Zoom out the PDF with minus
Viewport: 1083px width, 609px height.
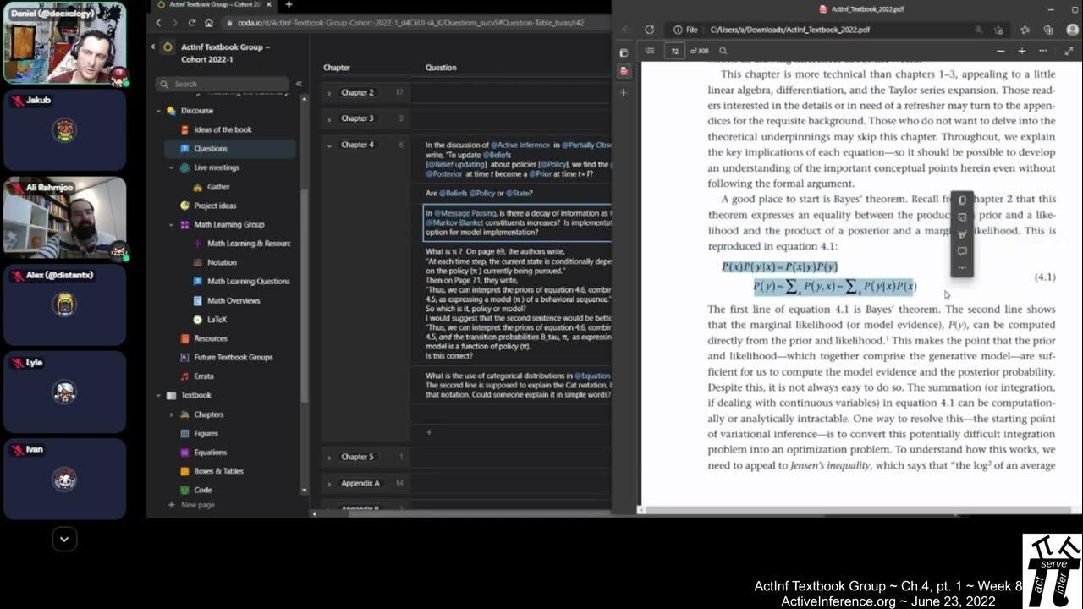click(1000, 51)
